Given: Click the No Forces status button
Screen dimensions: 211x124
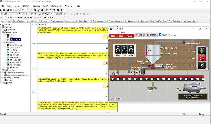Looking at the screenshot, I should click(x=23, y=14).
